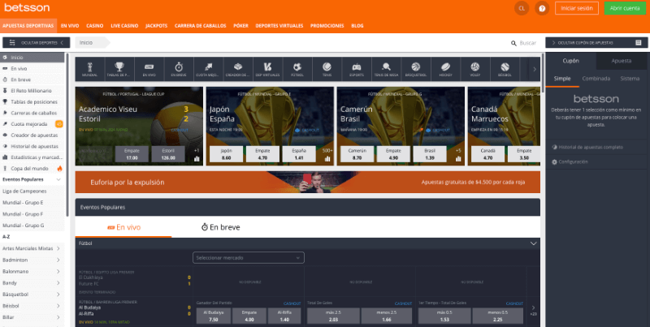Open the Mundial trophy icon tile
Viewport: 650px width, 327px height.
pyautogui.click(x=89, y=69)
